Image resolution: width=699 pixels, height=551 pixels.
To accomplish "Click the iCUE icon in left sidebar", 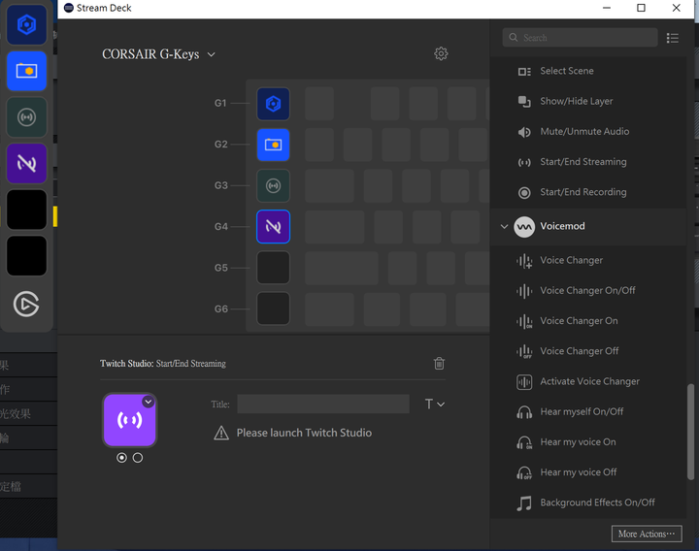I will [x=27, y=25].
